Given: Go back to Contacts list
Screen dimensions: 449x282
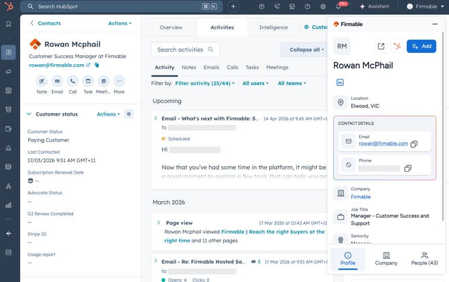Looking at the screenshot, I should pos(46,23).
